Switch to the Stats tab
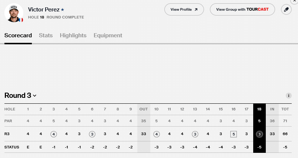The image size is (298, 158). (46, 35)
